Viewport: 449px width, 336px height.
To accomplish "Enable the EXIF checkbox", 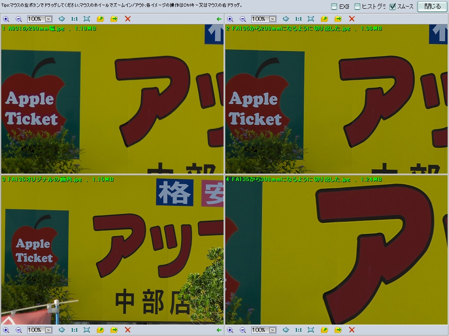I will click(x=334, y=7).
